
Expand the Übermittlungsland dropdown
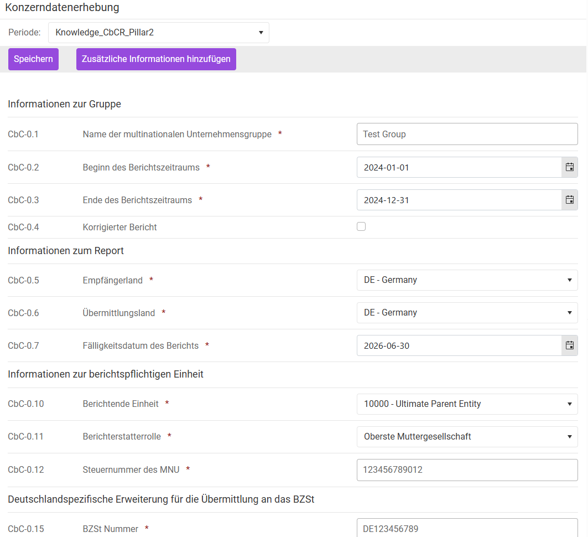click(467, 313)
